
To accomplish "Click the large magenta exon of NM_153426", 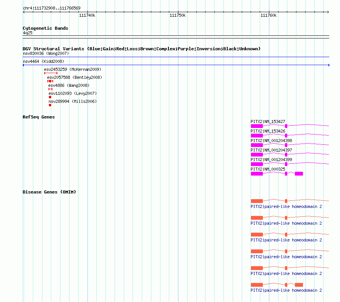I will 257,136.
